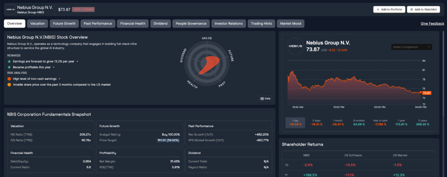
Task: Open the Financial Health tab
Action: pyautogui.click(x=134, y=24)
